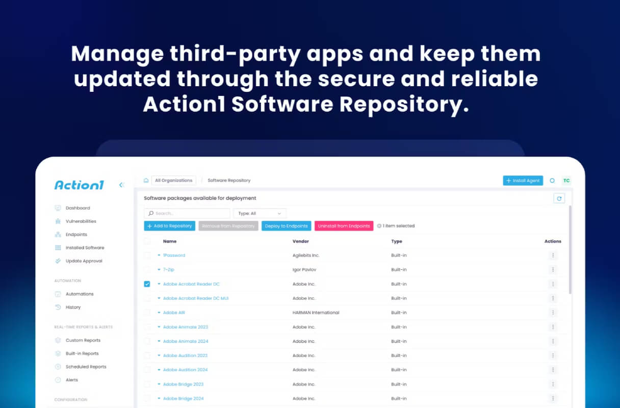
Task: Check the Adobe AIR row checkbox
Action: point(147,313)
